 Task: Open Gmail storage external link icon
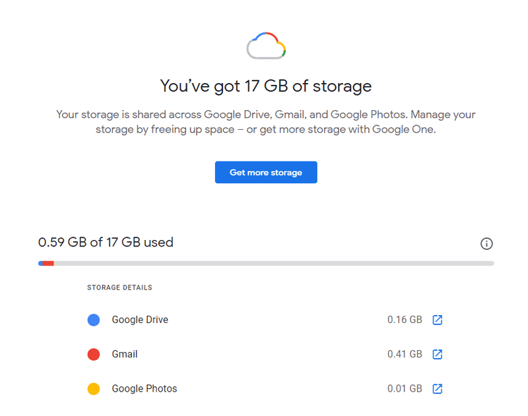[437, 354]
